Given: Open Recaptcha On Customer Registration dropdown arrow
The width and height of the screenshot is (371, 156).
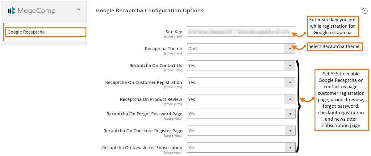Looking at the screenshot, I should [x=290, y=82].
